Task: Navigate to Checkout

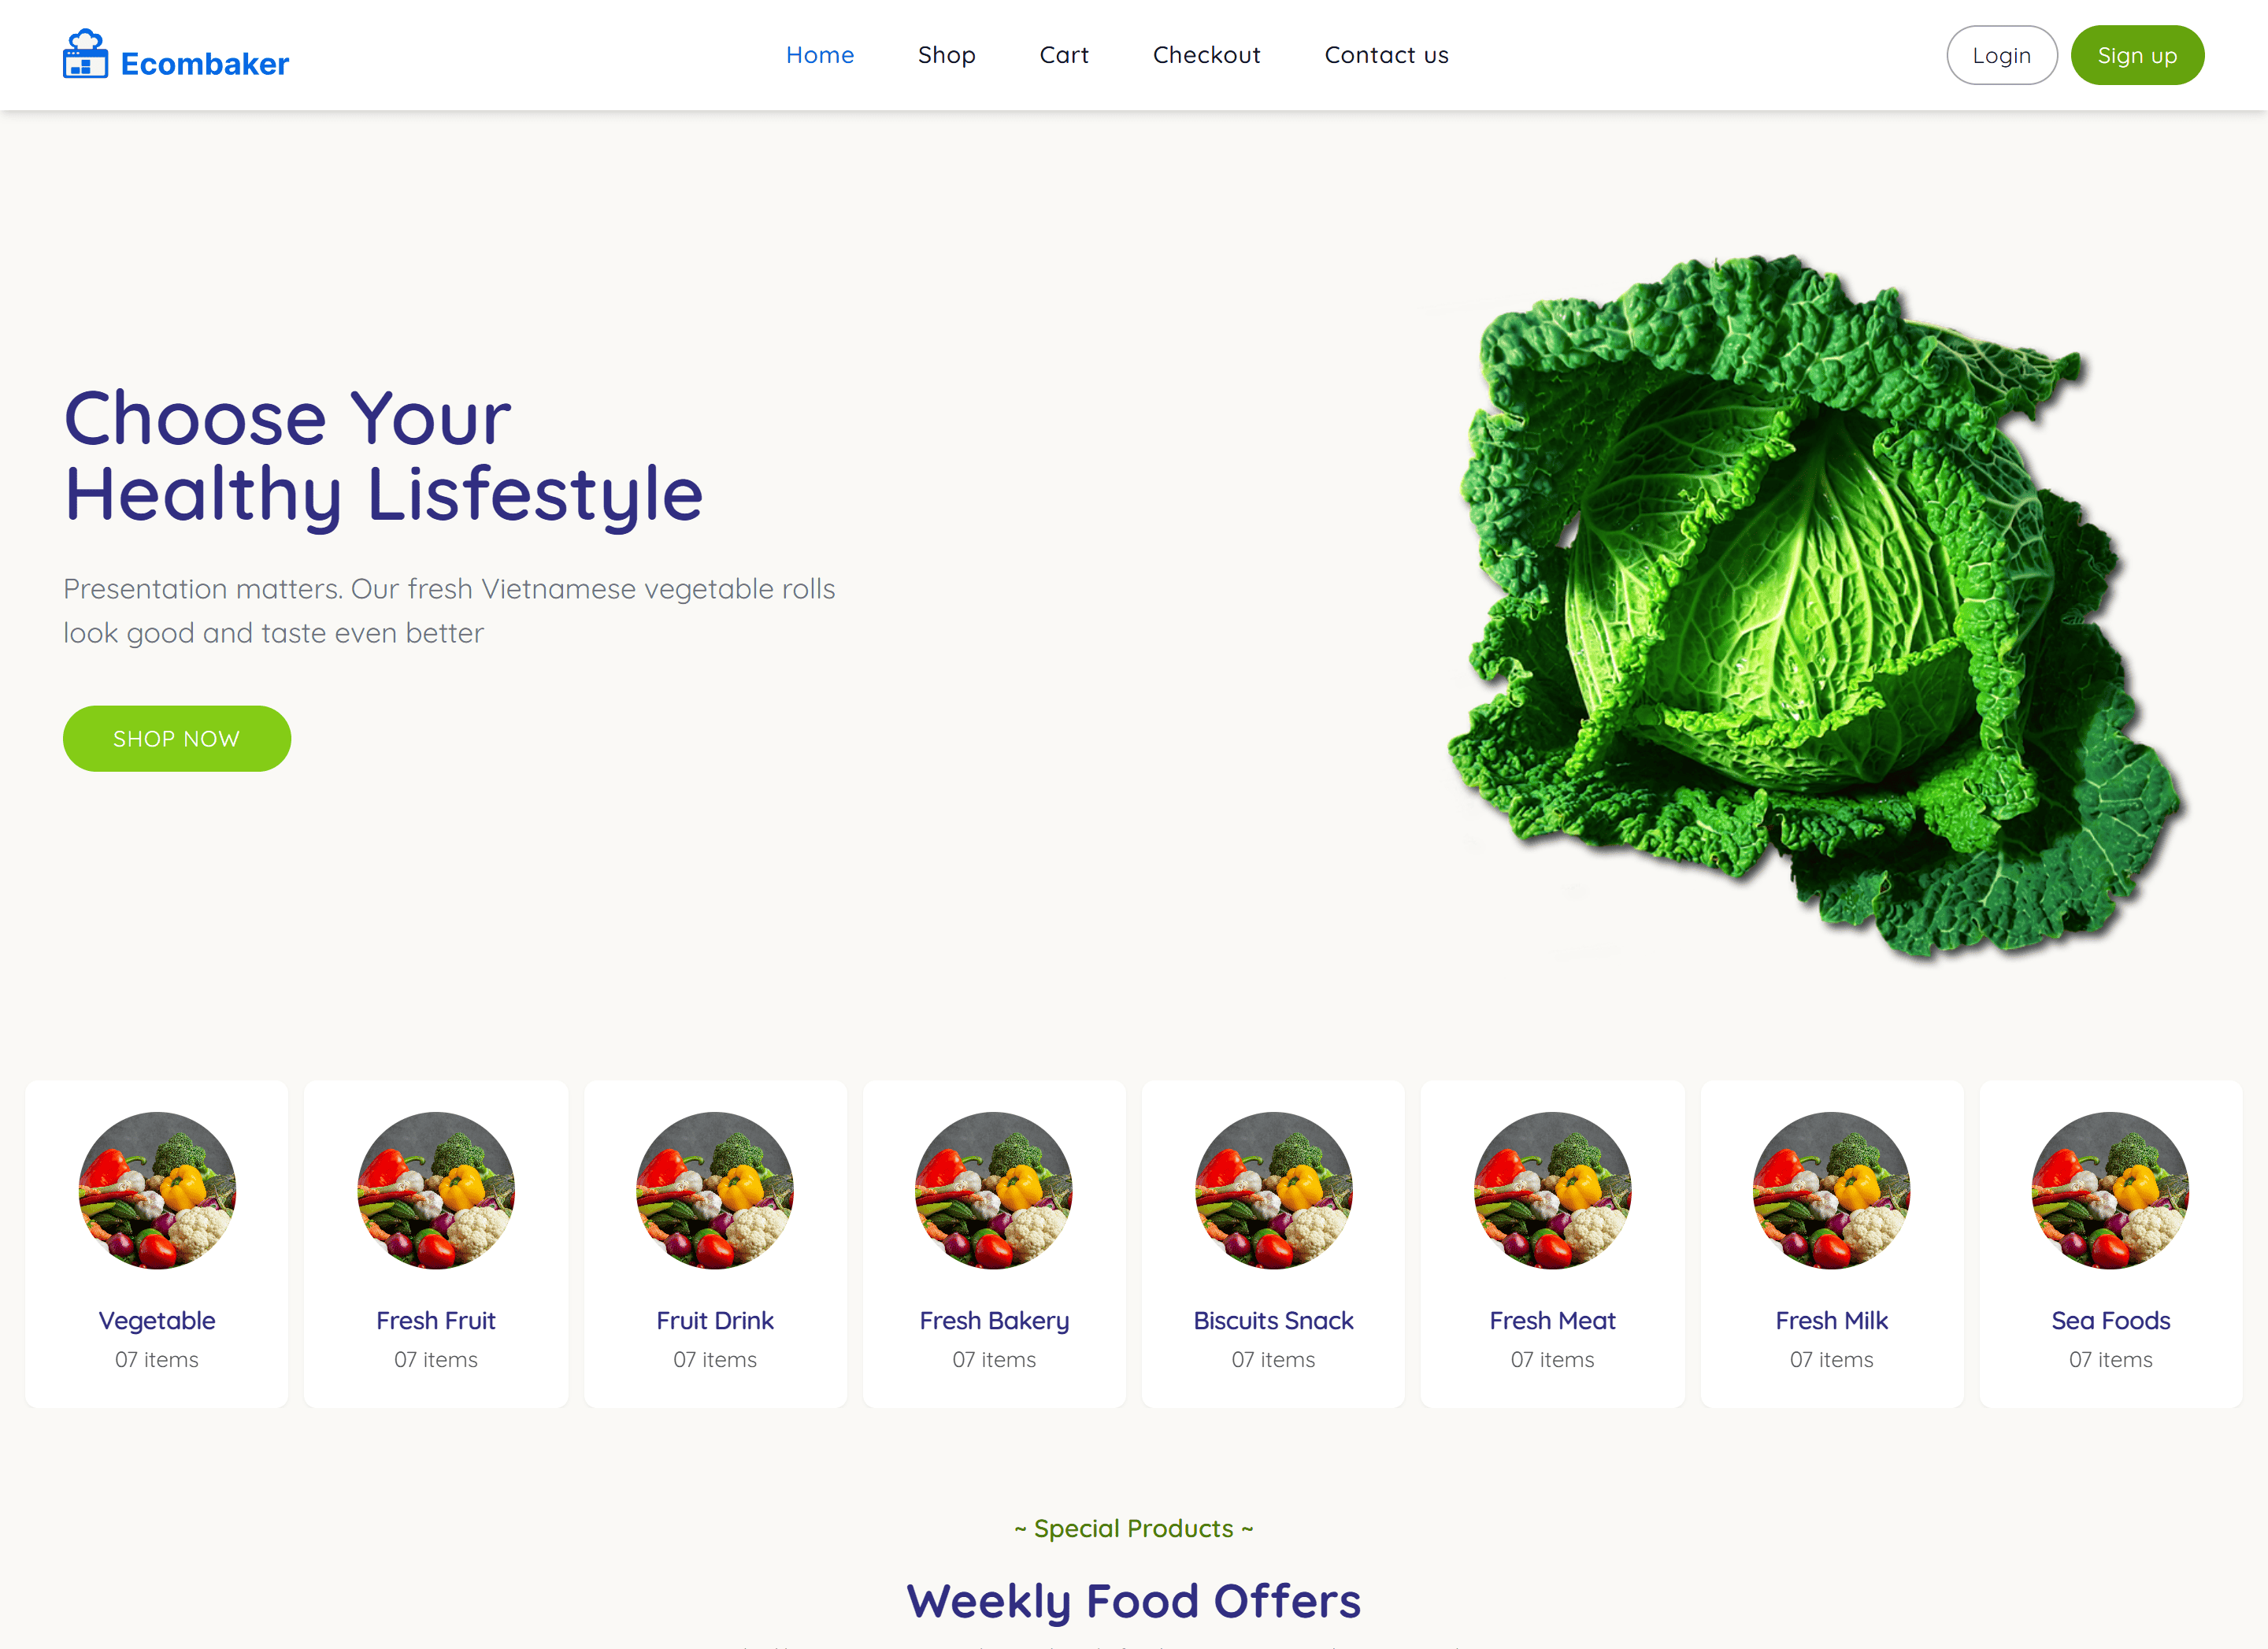Action: (x=1207, y=55)
